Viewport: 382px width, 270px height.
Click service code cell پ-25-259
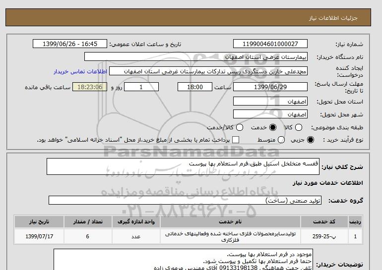coord(324,236)
